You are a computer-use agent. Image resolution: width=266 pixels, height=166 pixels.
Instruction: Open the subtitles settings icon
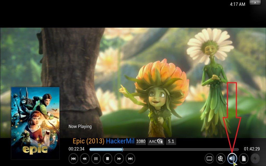pyautogui.click(x=209, y=159)
